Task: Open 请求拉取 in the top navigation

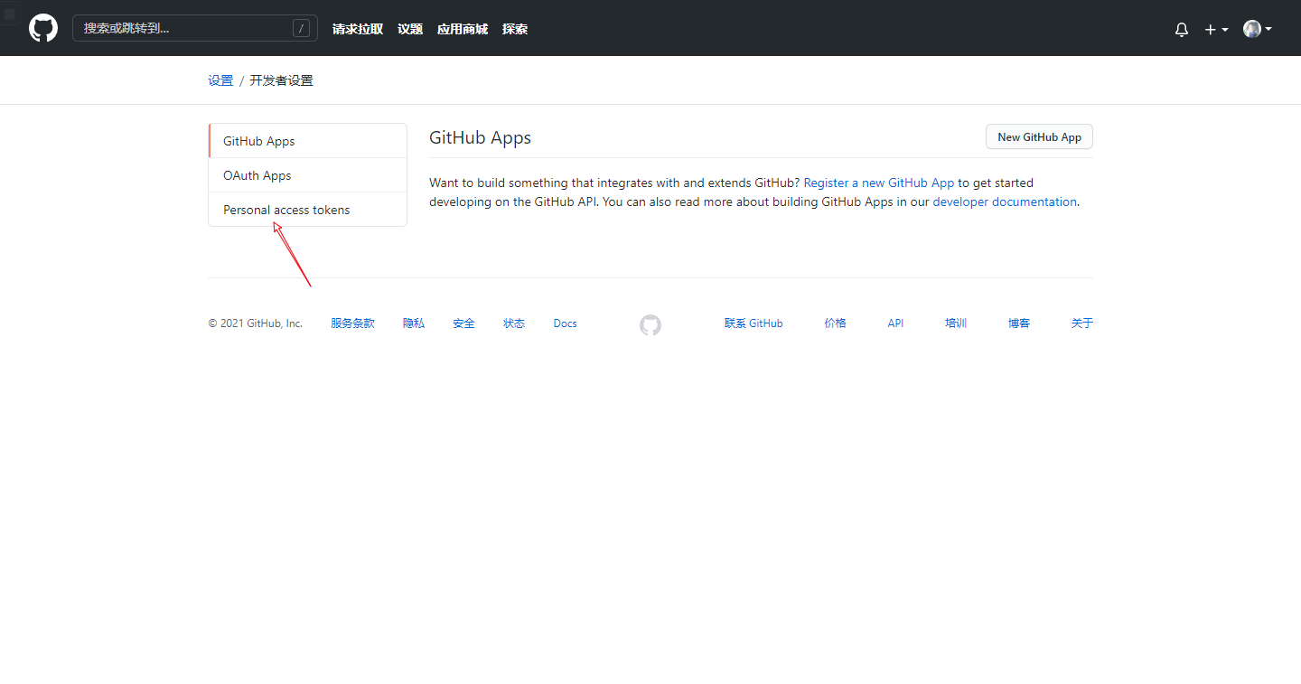Action: [358, 29]
